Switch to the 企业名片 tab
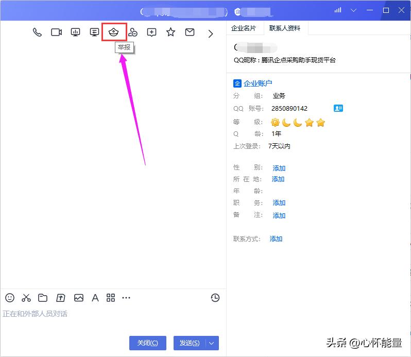Image resolution: width=411 pixels, height=357 pixels. (x=244, y=28)
